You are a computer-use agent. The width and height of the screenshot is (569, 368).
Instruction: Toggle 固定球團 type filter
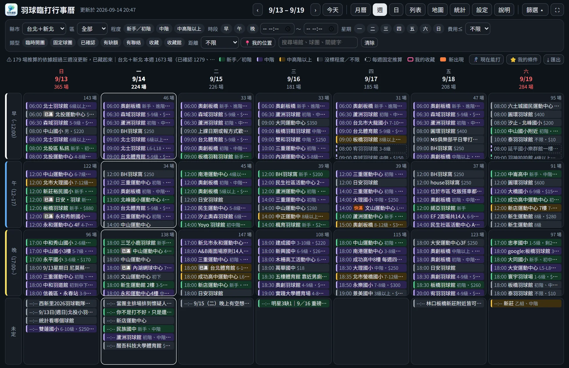tap(63, 43)
